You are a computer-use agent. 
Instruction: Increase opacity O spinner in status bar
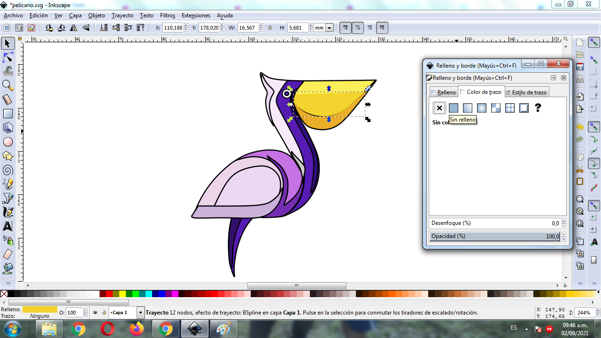tap(85, 311)
